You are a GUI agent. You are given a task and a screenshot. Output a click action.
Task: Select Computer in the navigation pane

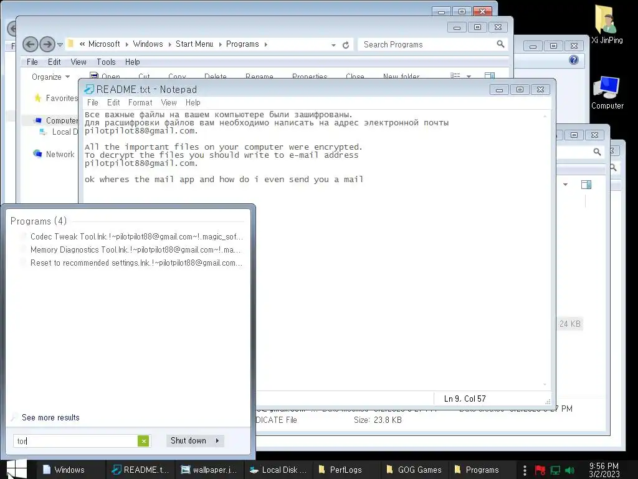tap(56, 120)
